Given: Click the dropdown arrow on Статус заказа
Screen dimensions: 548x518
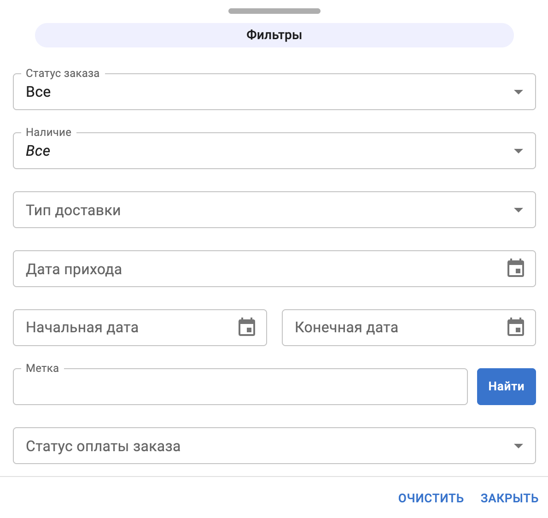Looking at the screenshot, I should (519, 92).
